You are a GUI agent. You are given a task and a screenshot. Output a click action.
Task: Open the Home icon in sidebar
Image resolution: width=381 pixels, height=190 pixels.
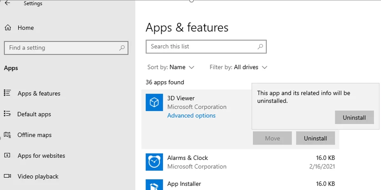click(7, 28)
